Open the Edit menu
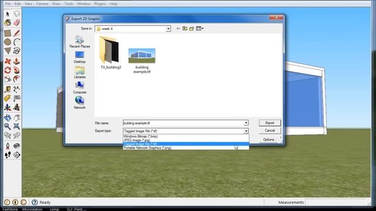The width and height of the screenshot is (376, 211). click(18, 4)
